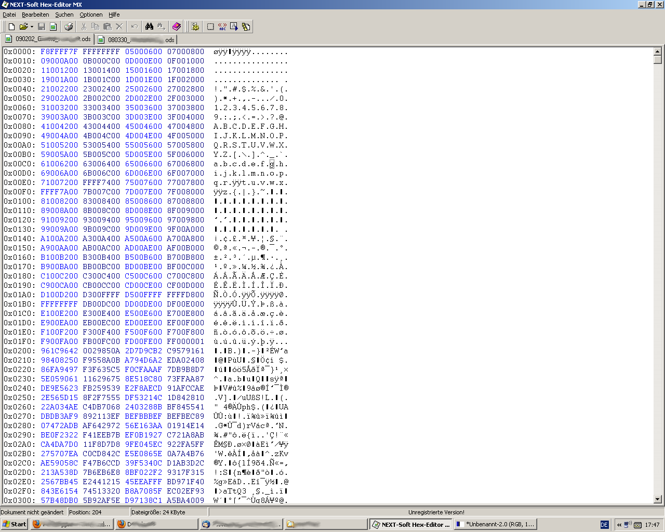Click the Settings gear toolbar icon
The height and width of the screenshot is (532, 665).
pos(195,26)
